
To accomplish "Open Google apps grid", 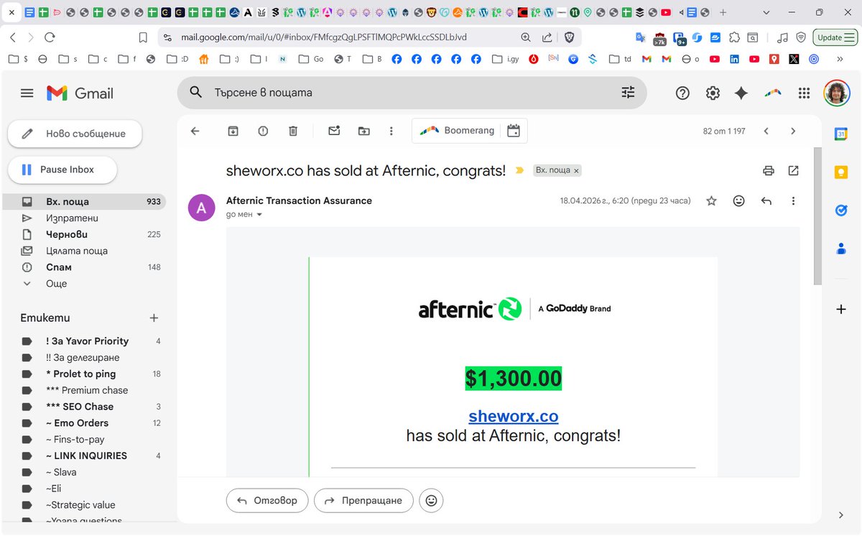I will coord(804,93).
